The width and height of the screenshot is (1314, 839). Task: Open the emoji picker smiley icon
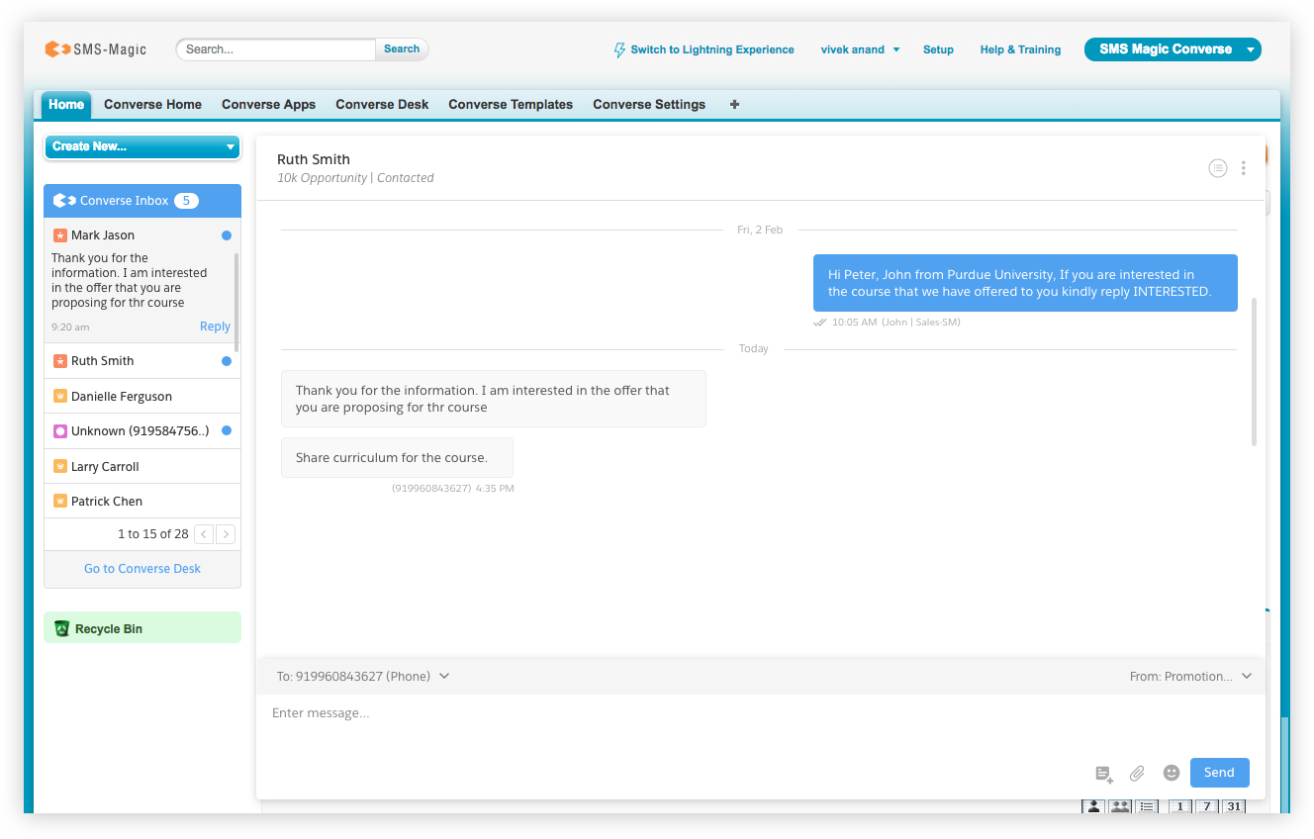click(x=1172, y=773)
